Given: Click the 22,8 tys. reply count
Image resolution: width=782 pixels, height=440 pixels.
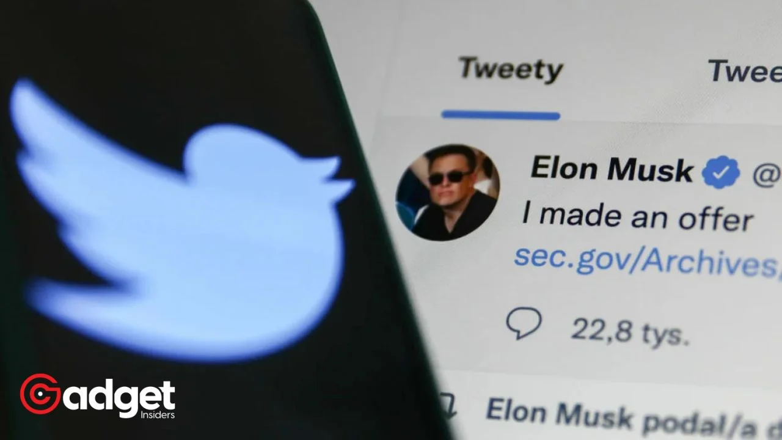Looking at the screenshot, I should 630,333.
